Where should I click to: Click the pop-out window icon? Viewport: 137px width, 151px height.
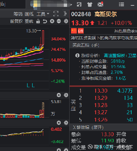click(79, 4)
